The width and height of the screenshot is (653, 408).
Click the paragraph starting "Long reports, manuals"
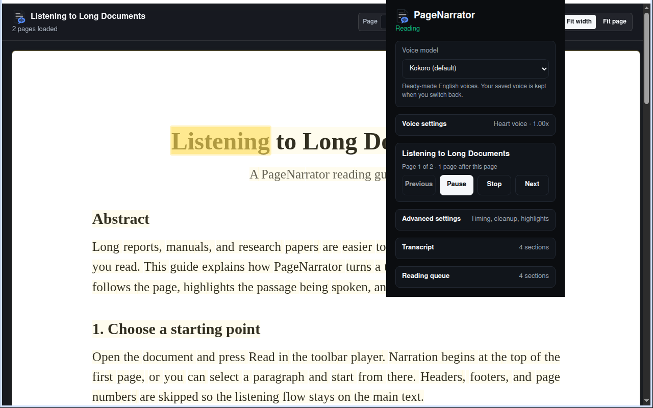click(239, 267)
